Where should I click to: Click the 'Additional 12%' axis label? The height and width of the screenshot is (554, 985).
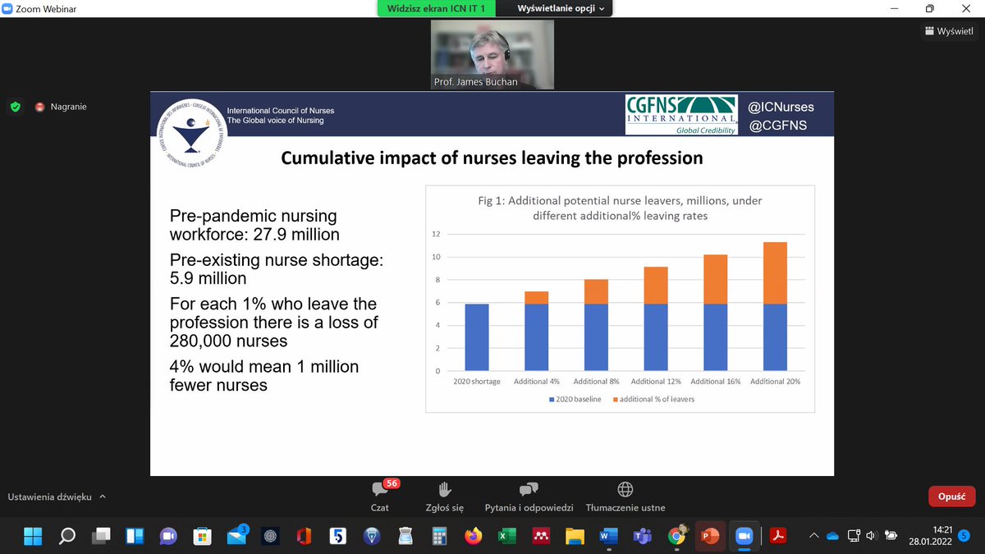point(657,382)
